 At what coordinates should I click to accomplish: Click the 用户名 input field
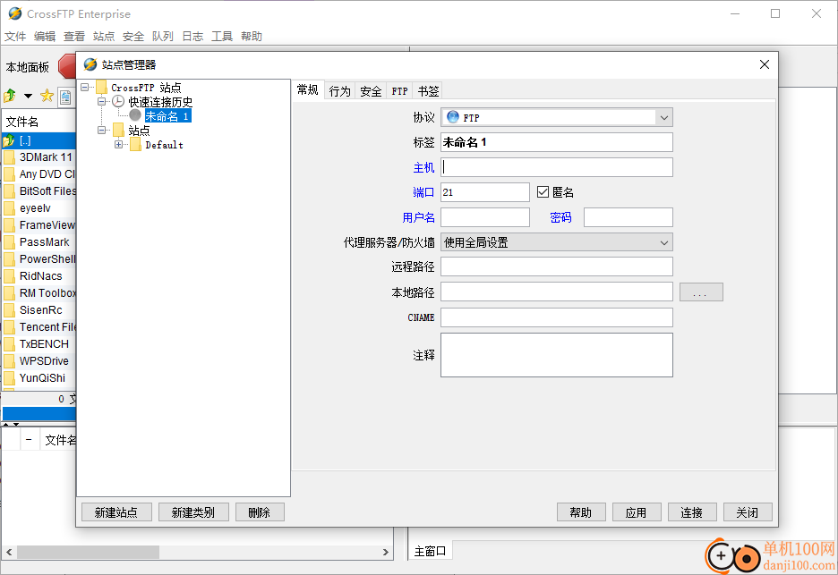(484, 217)
